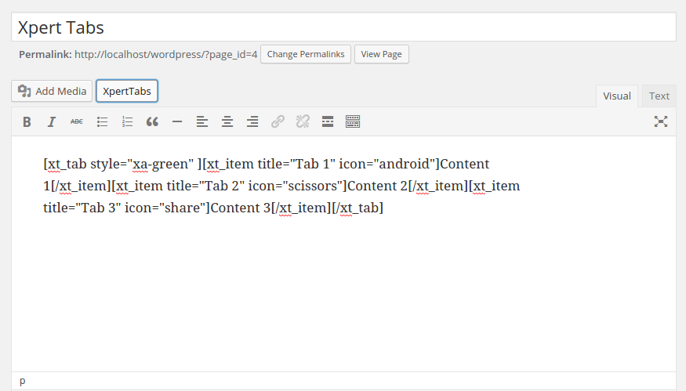Enter distraction-free fullscreen mode
This screenshot has width=686, height=391.
[661, 121]
